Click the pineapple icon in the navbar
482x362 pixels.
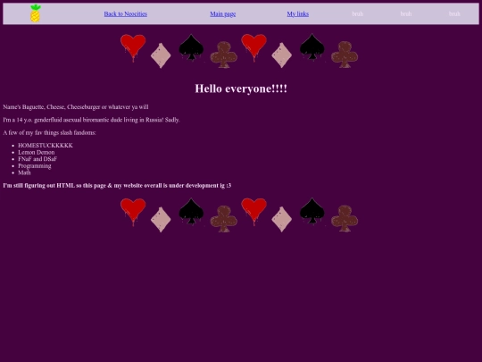click(36, 13)
